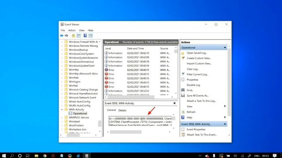Screen dimensions: 282x158
Task: Open the Windows Start button
Action: pyautogui.click(x=4, y=155)
